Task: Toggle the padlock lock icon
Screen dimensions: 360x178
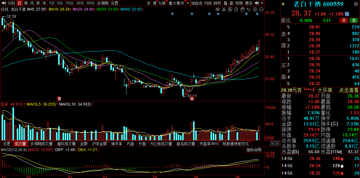Action: 236,9
